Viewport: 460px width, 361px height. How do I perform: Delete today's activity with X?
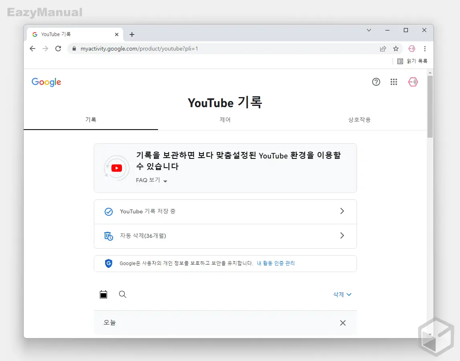click(x=342, y=323)
